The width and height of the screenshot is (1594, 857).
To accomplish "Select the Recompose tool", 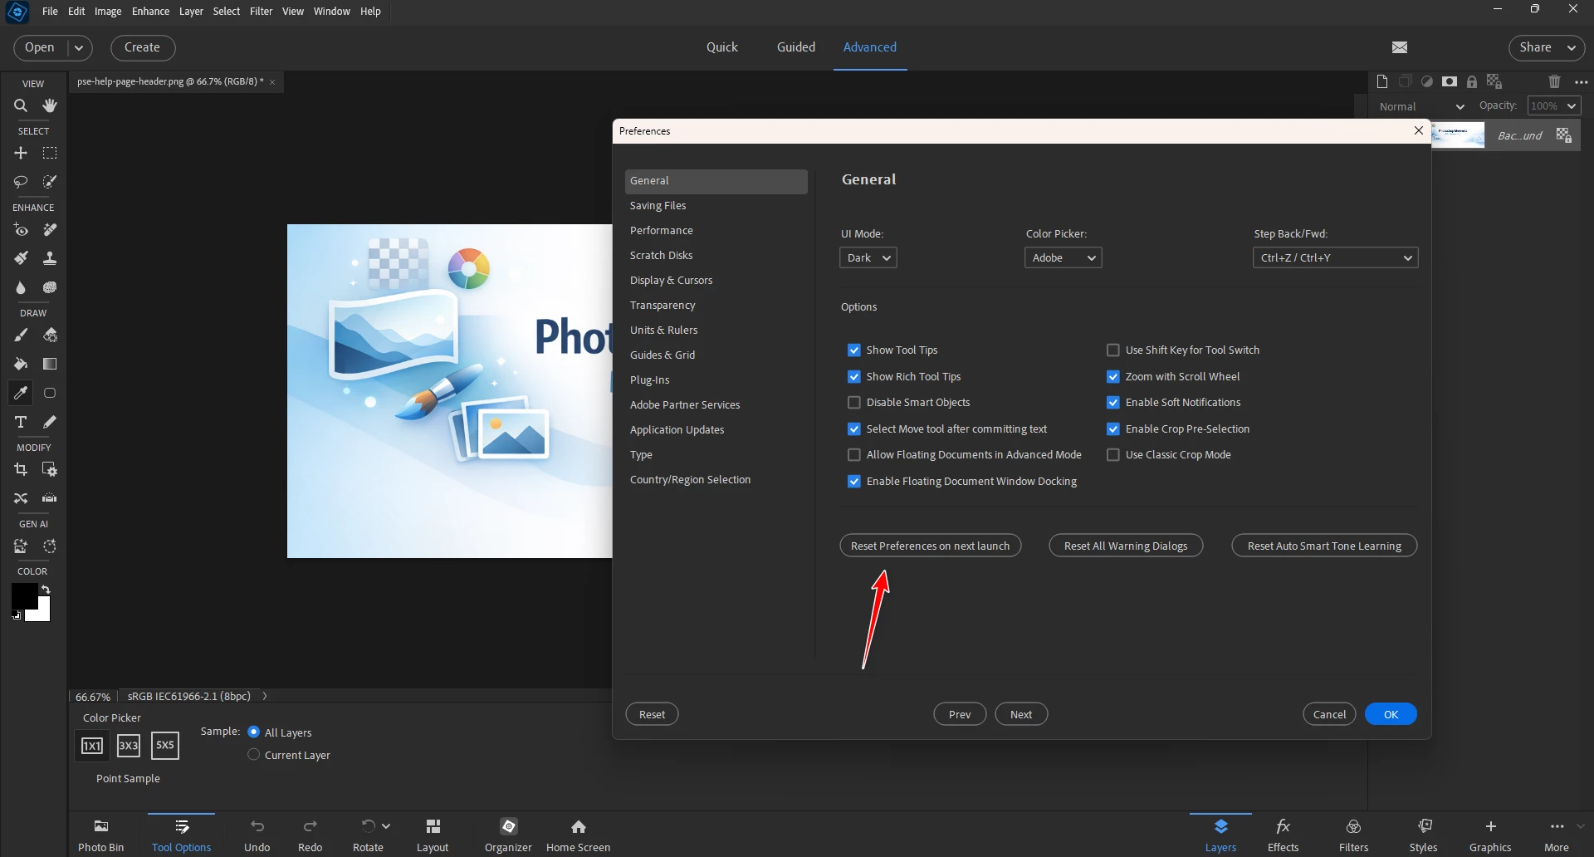I will point(50,470).
